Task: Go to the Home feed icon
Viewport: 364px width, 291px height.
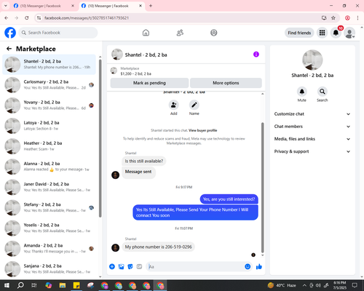Action: [x=146, y=33]
